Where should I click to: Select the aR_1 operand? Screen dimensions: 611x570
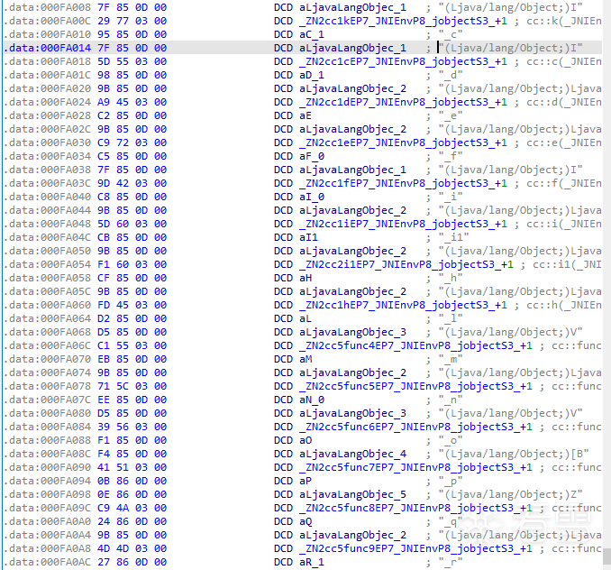(312, 562)
